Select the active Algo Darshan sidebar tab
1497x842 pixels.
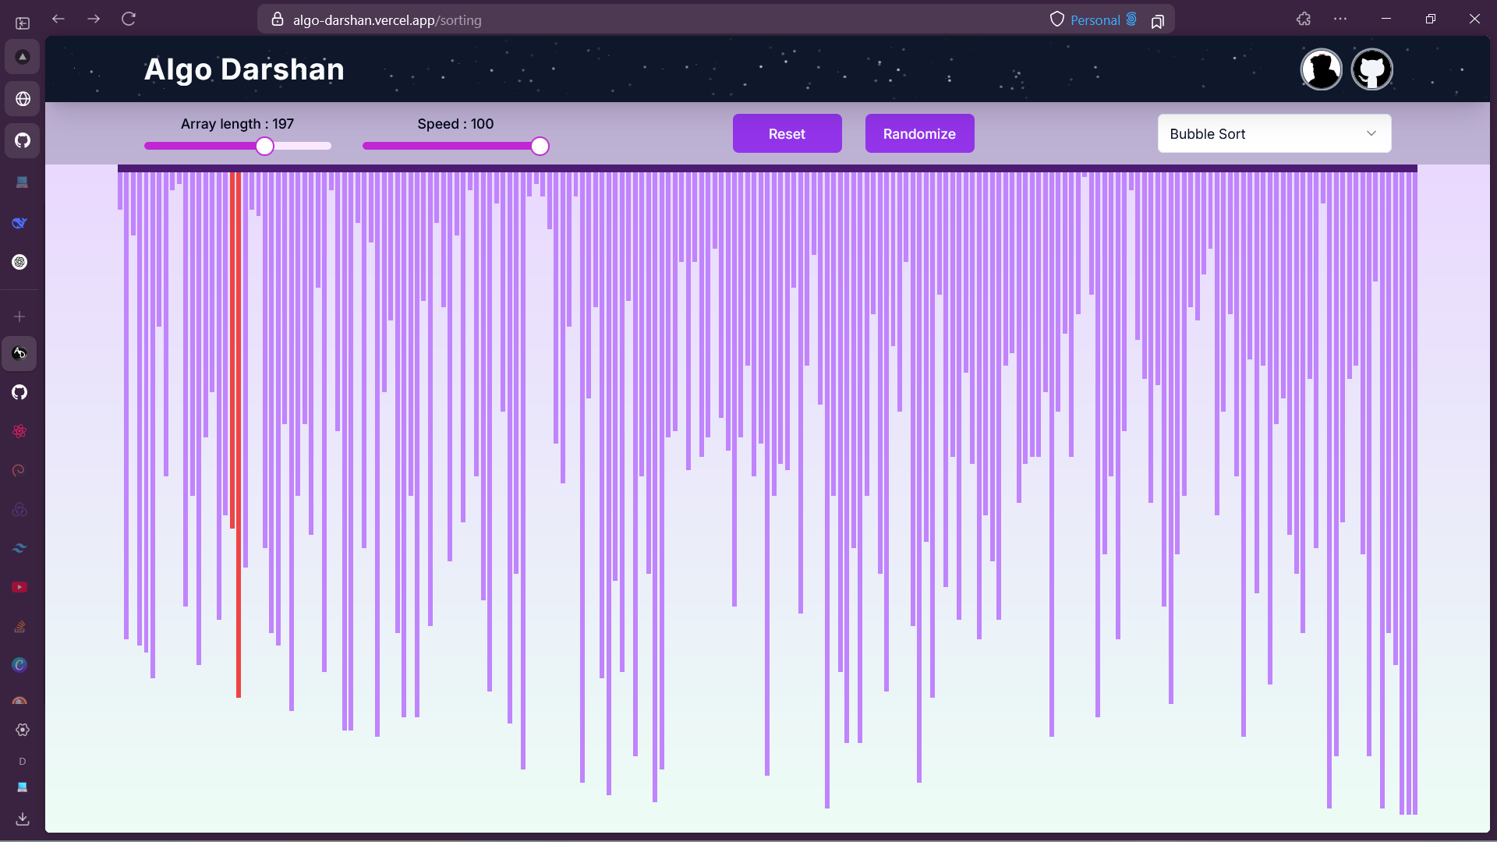click(20, 353)
